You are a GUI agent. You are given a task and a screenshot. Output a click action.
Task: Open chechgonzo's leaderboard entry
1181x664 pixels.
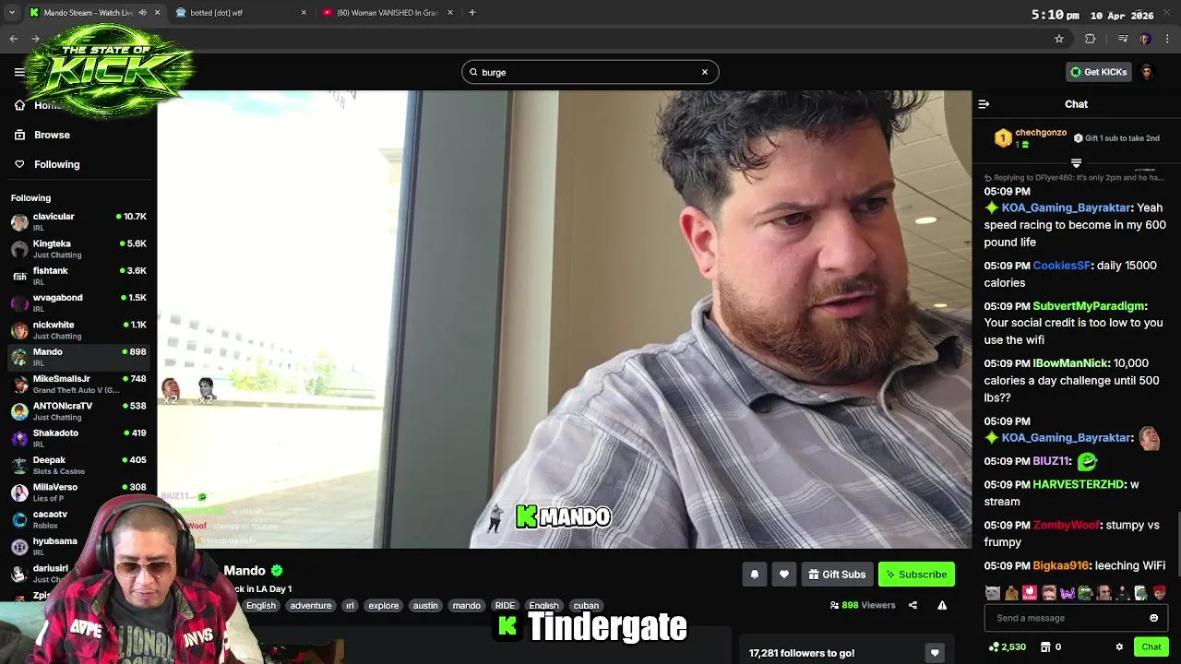tap(1032, 138)
